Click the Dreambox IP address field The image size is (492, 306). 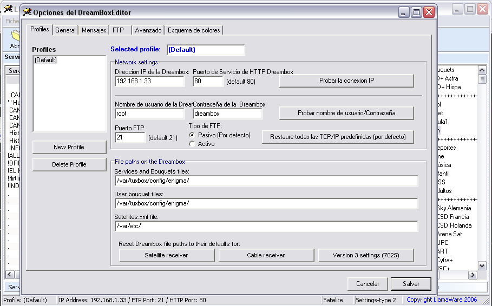pyautogui.click(x=149, y=81)
